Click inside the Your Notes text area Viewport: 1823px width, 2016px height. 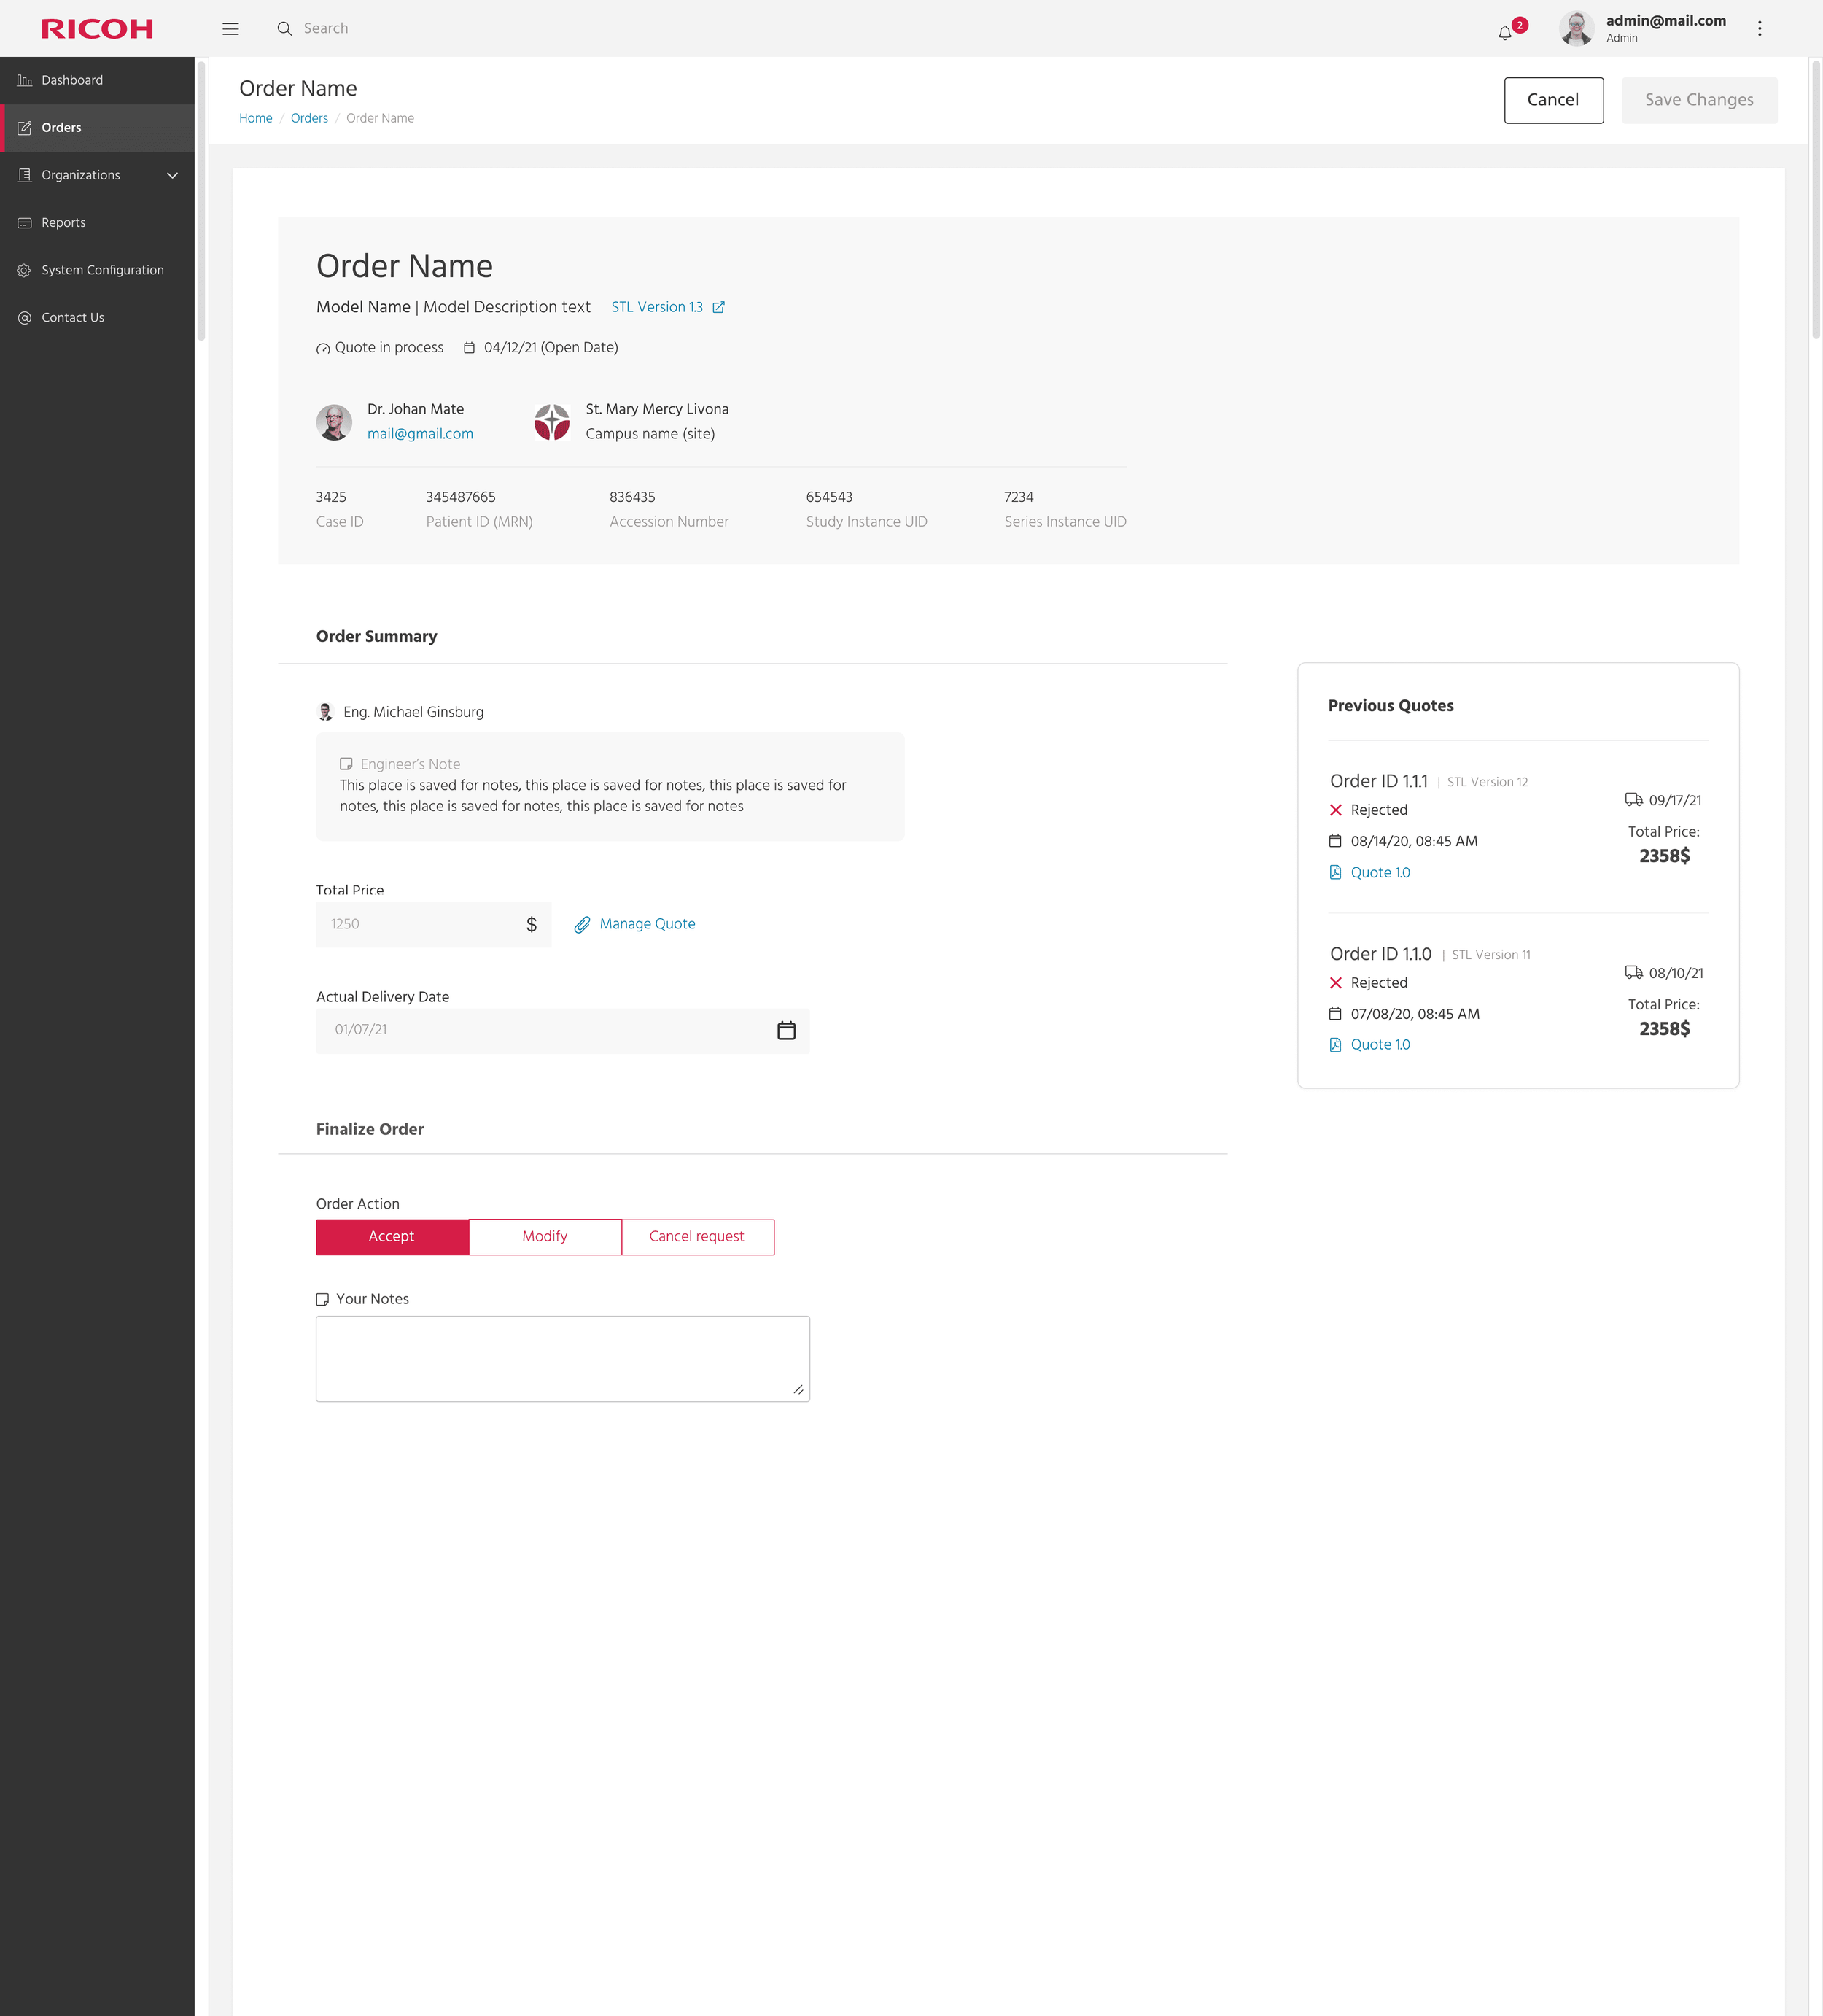[562, 1358]
